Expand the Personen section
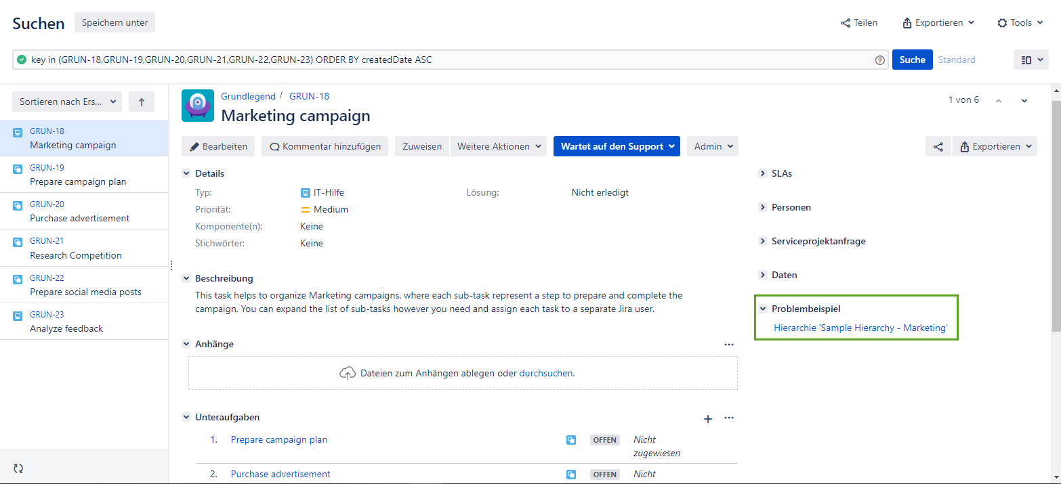 [763, 208]
